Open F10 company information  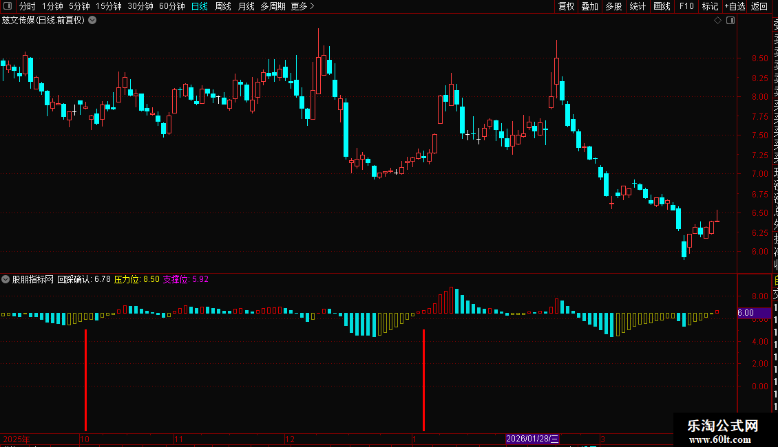(686, 6)
